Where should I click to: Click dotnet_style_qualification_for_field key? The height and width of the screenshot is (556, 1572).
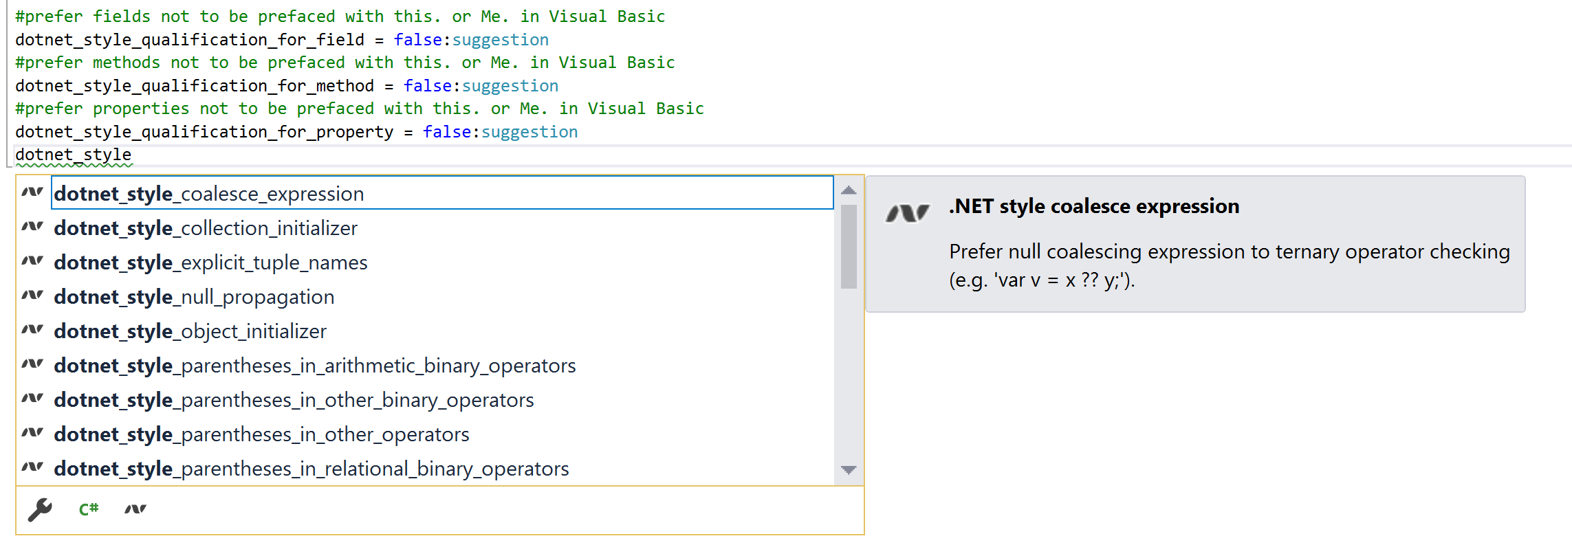190,40
